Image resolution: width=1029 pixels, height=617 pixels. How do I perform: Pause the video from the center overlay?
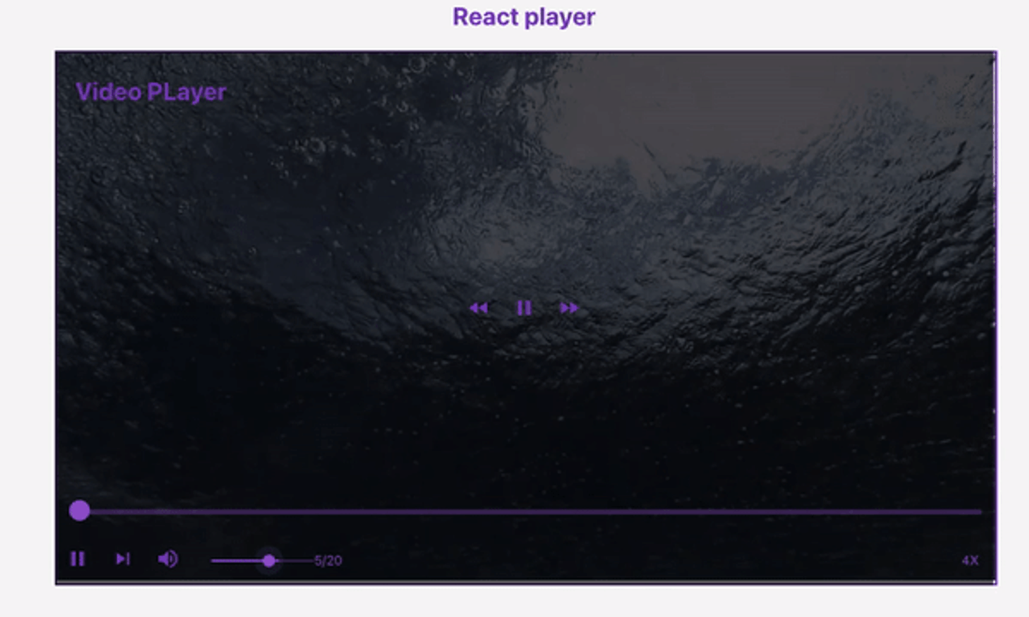coord(524,308)
